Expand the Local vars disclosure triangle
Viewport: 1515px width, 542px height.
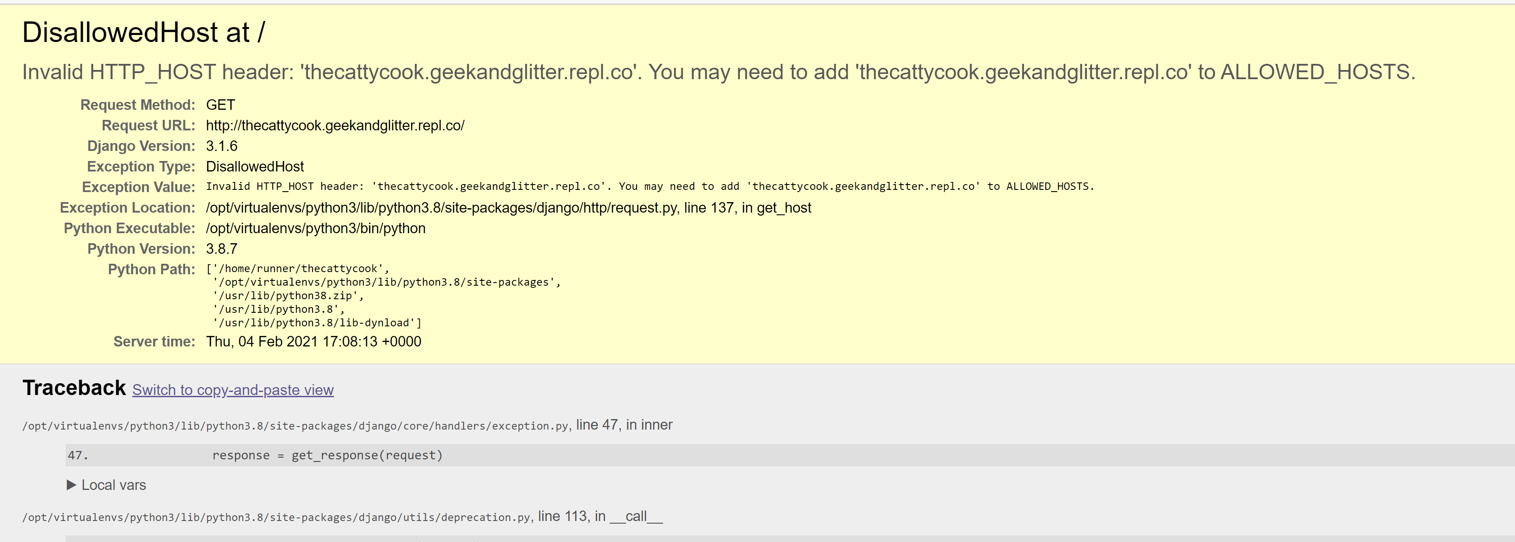pyautogui.click(x=72, y=485)
